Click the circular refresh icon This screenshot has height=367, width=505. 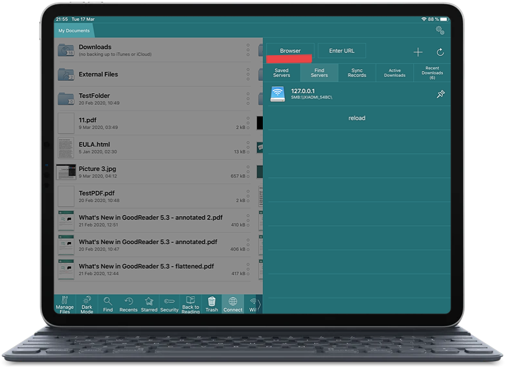(x=440, y=52)
